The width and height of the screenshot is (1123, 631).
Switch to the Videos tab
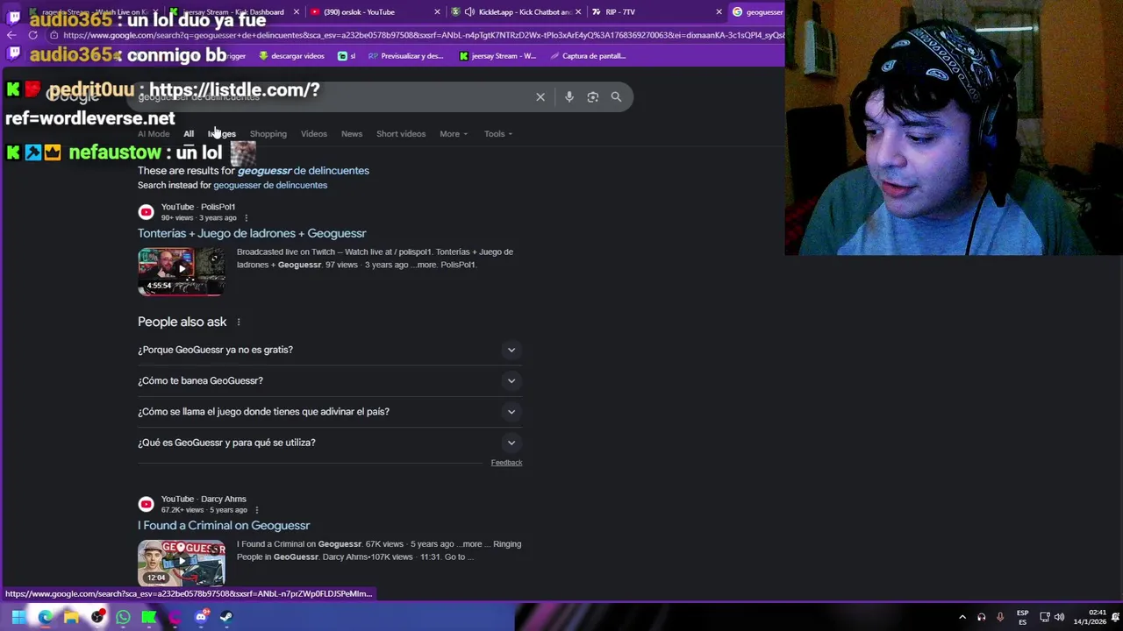coord(314,134)
